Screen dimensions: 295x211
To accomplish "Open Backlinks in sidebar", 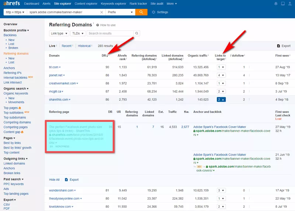I will coord(10,35).
